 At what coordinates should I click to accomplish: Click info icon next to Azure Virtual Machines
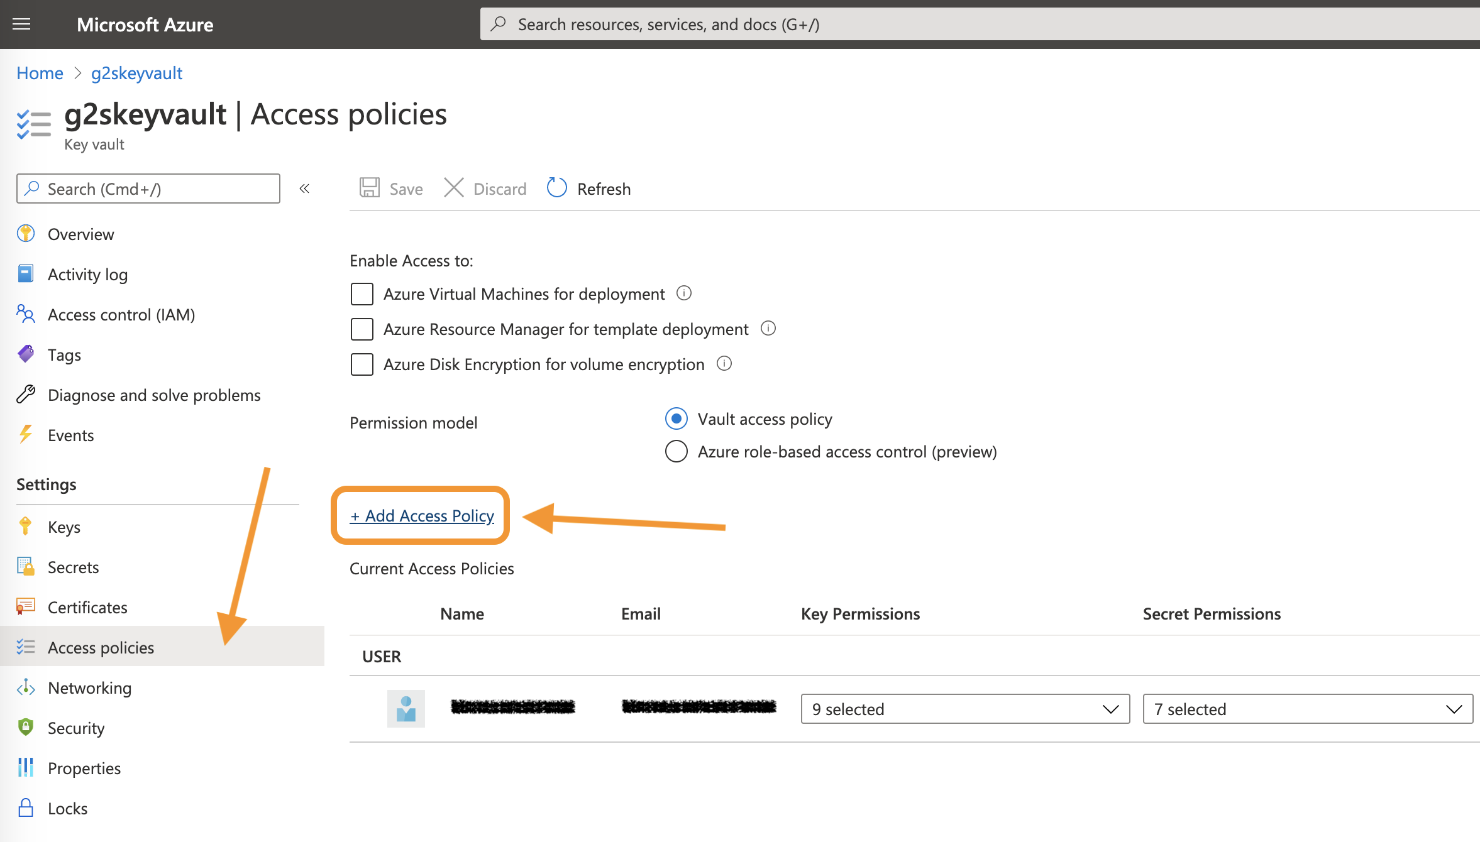coord(684,293)
